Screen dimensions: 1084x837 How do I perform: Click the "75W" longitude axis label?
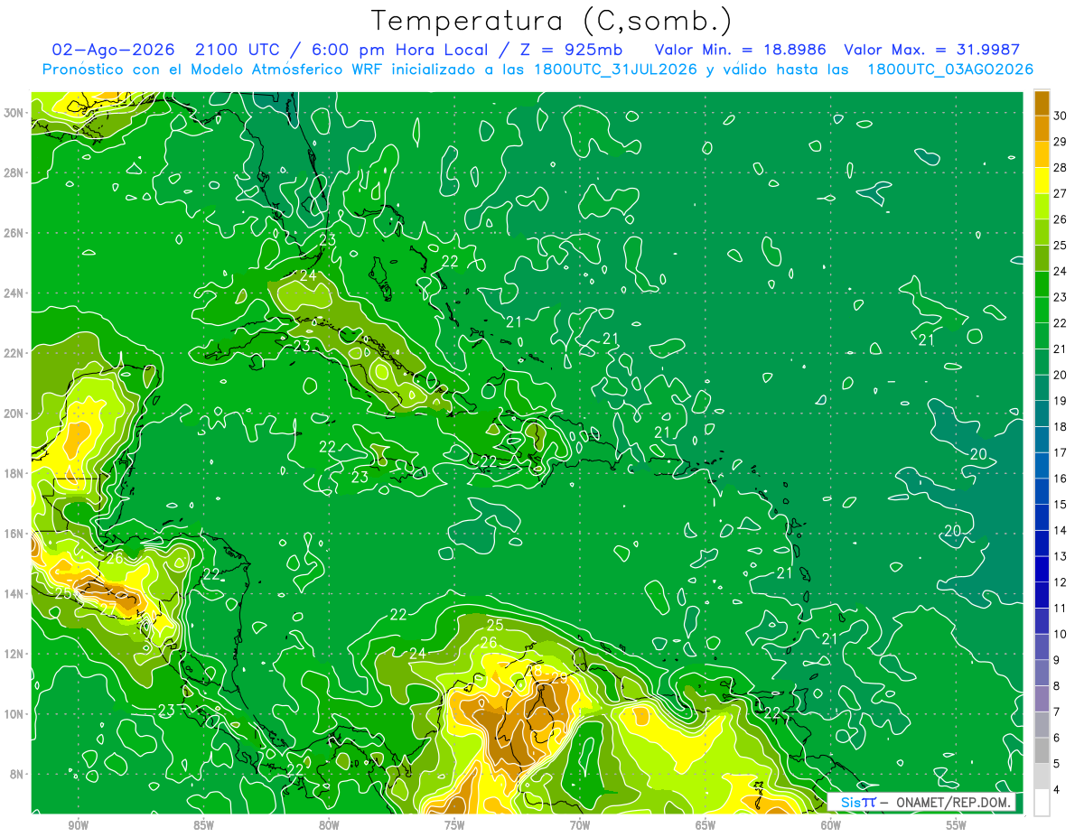(x=454, y=825)
